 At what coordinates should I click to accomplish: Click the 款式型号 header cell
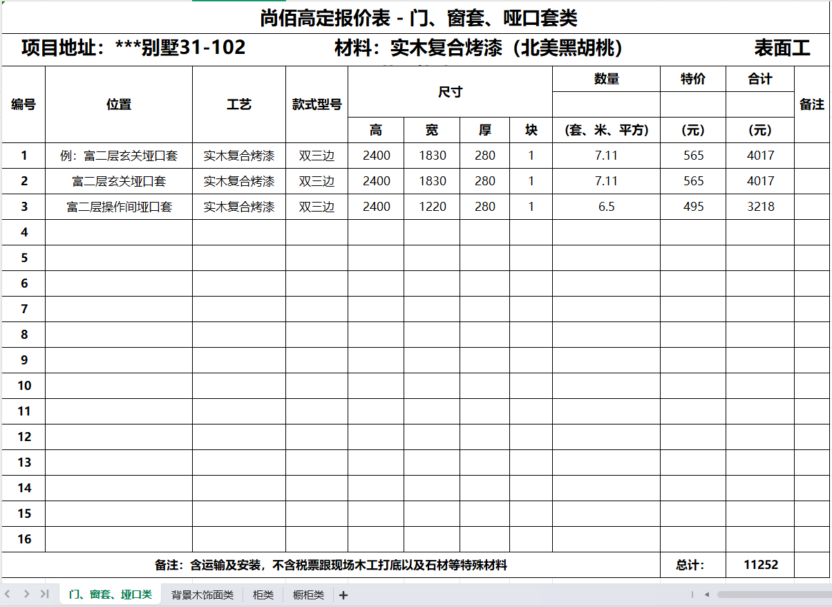(x=316, y=104)
